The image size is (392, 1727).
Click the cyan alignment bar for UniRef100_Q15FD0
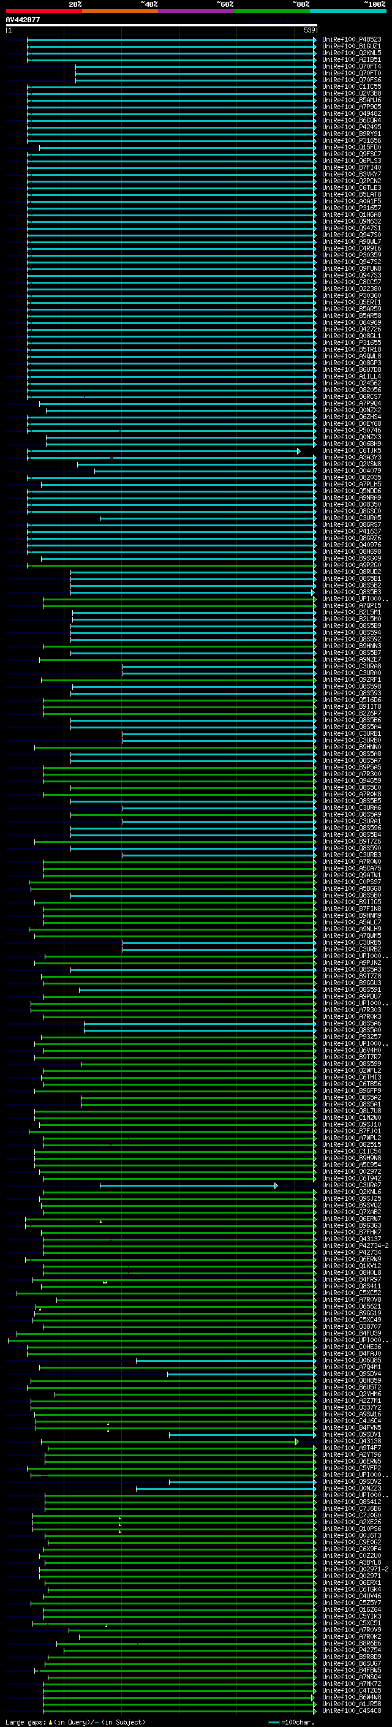pyautogui.click(x=178, y=148)
